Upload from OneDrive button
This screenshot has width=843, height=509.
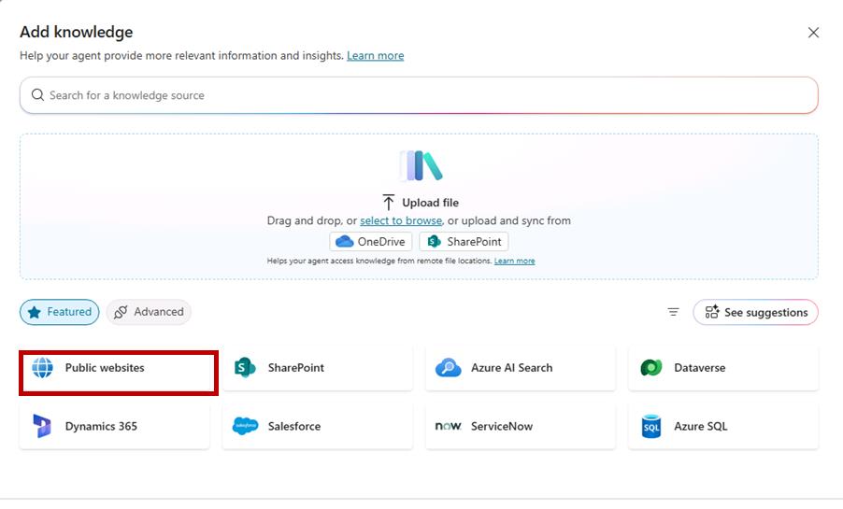371,242
